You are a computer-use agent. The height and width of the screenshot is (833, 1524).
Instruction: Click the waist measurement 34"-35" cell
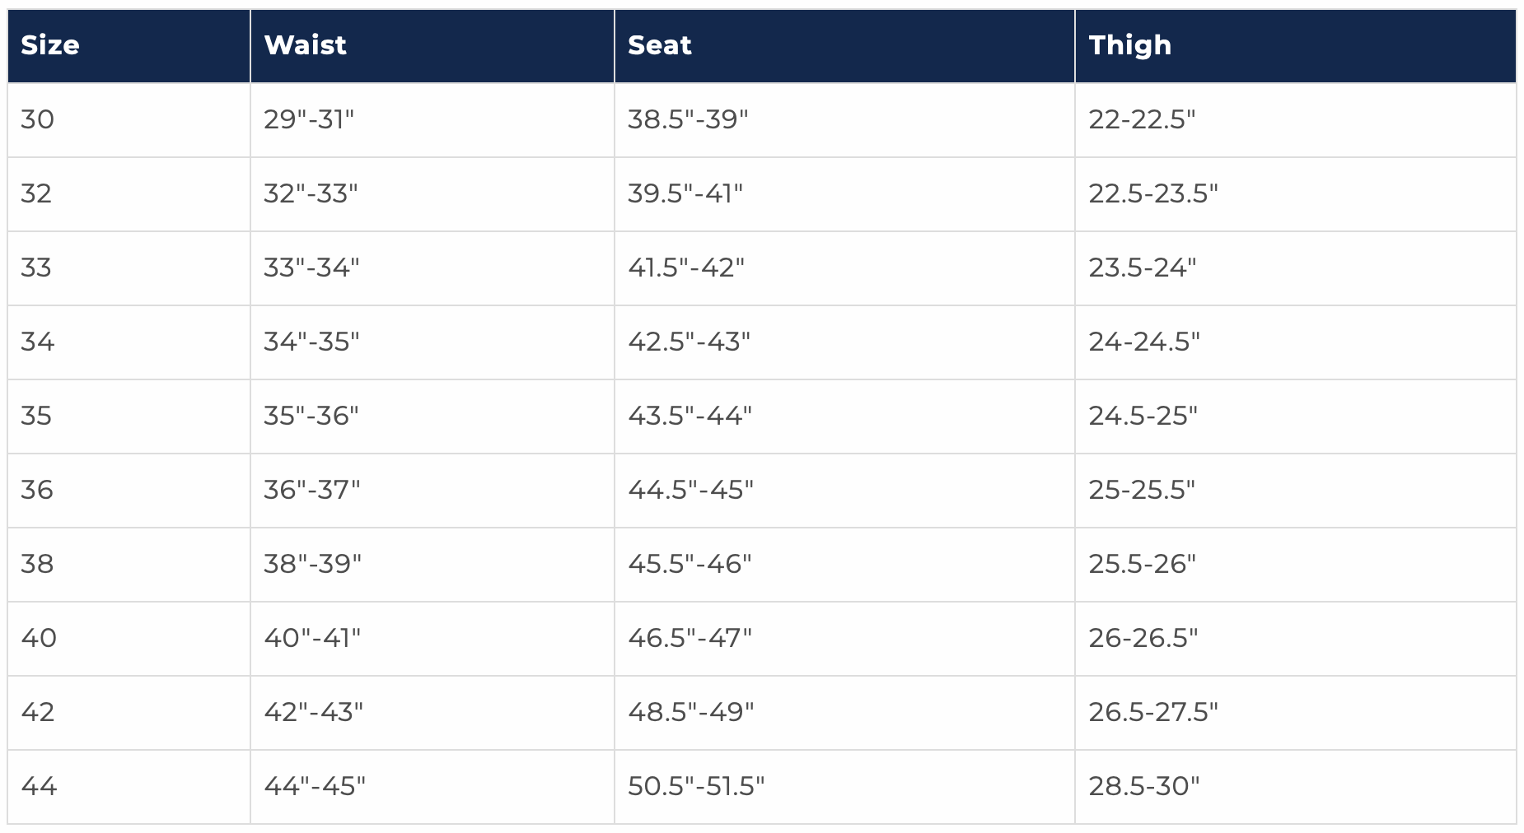point(311,342)
